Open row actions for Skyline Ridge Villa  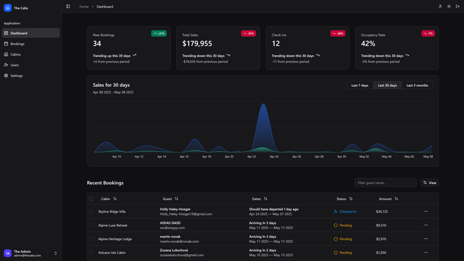pyautogui.click(x=426, y=212)
